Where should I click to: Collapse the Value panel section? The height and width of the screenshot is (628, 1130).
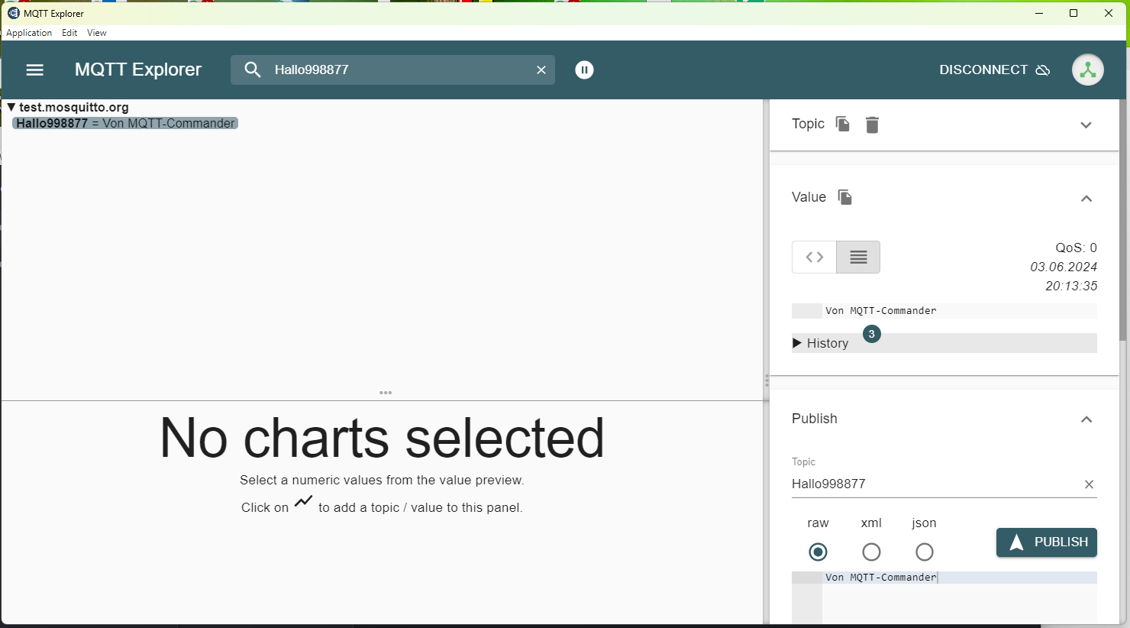coord(1086,199)
